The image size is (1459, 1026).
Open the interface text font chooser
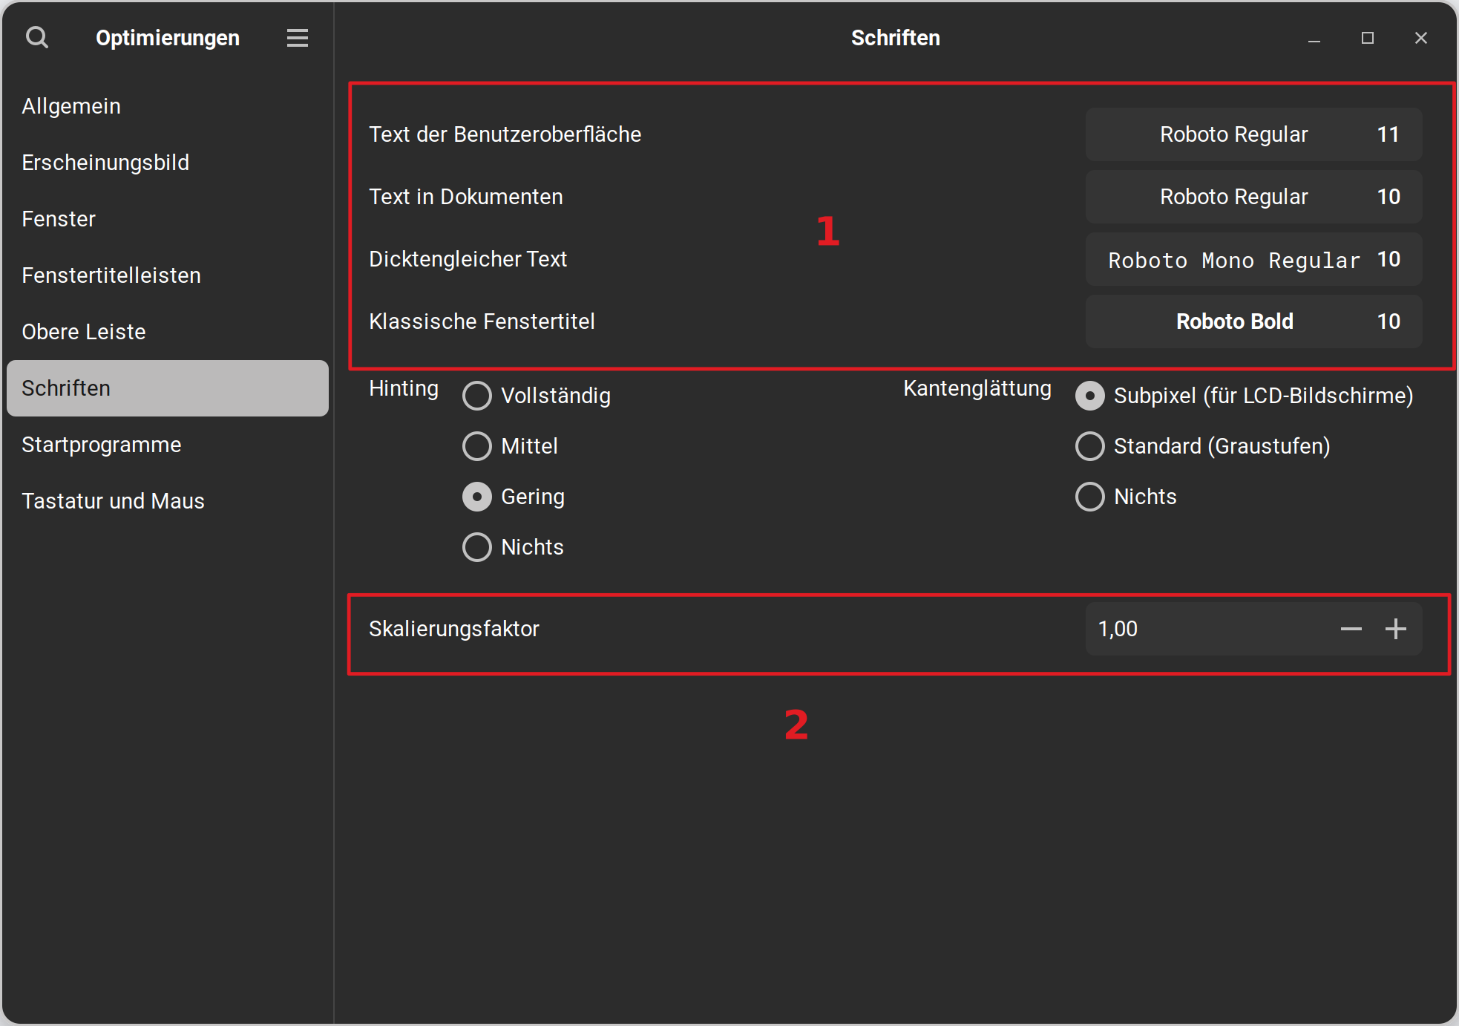(x=1253, y=134)
